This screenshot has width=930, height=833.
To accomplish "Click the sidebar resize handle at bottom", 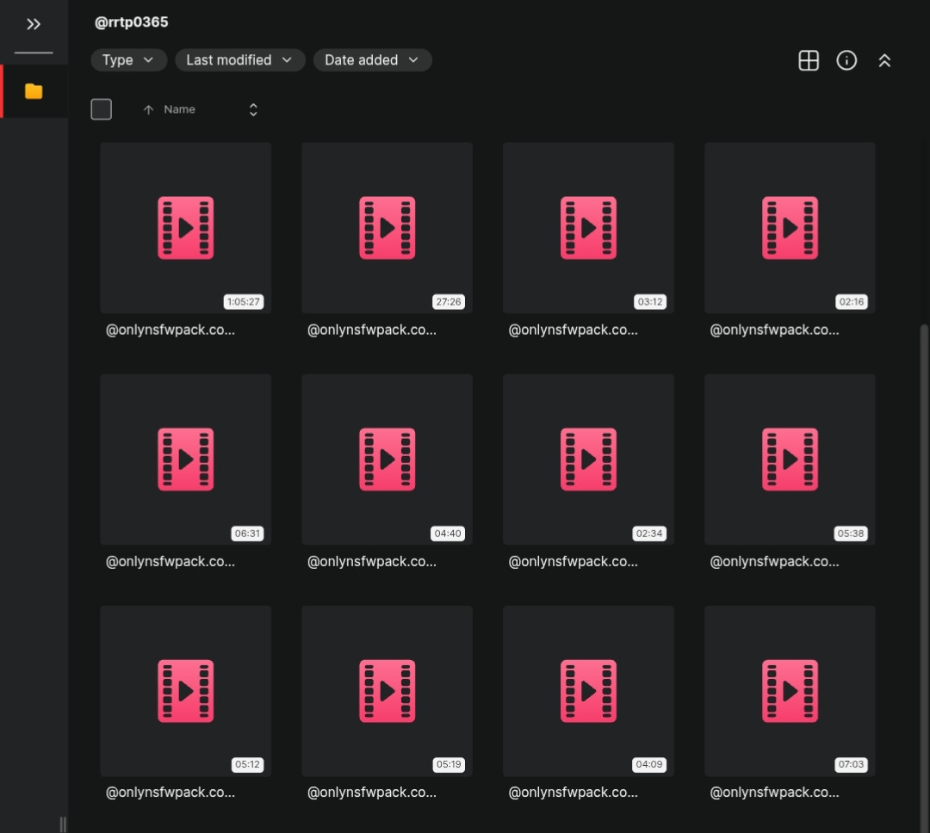I will click(62, 824).
